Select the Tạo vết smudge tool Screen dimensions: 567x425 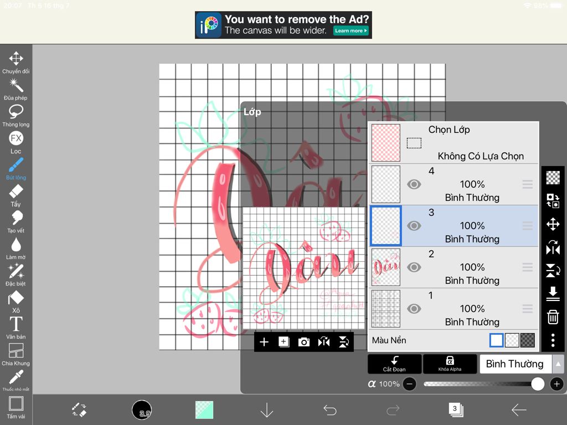[x=16, y=222]
